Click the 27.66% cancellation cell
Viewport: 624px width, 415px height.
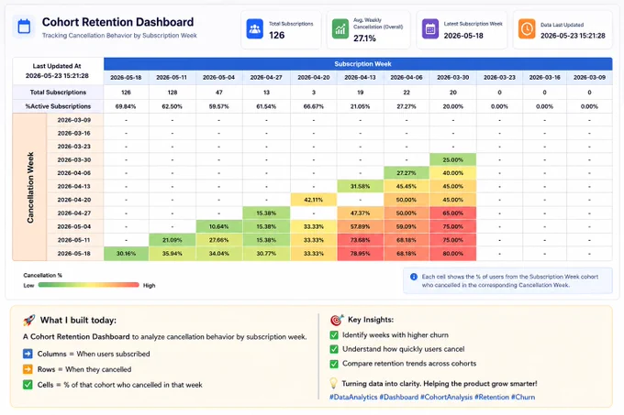point(219,240)
